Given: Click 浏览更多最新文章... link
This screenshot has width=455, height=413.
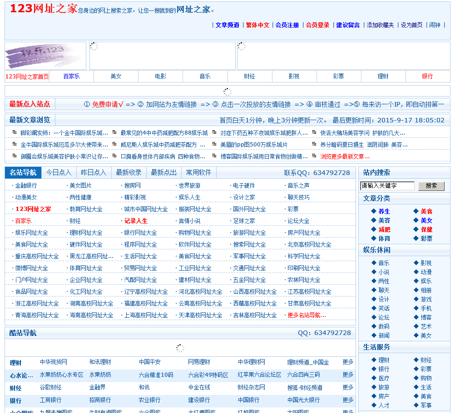Looking at the screenshot, I should [345, 156].
